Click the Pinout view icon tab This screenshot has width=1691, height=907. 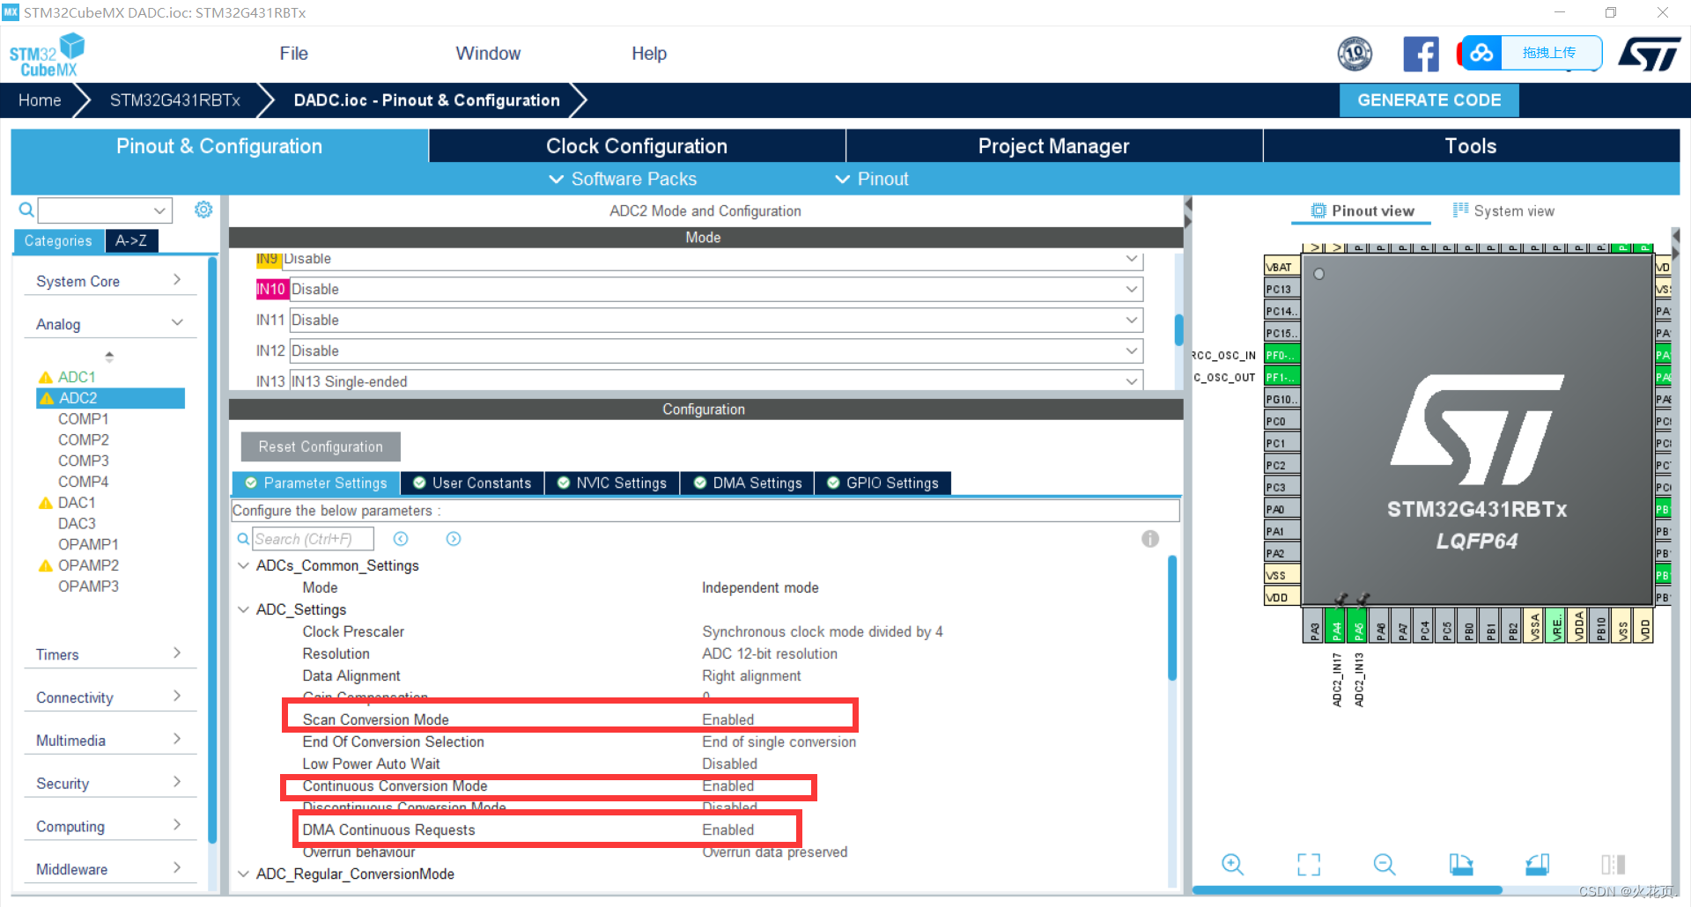(1362, 211)
